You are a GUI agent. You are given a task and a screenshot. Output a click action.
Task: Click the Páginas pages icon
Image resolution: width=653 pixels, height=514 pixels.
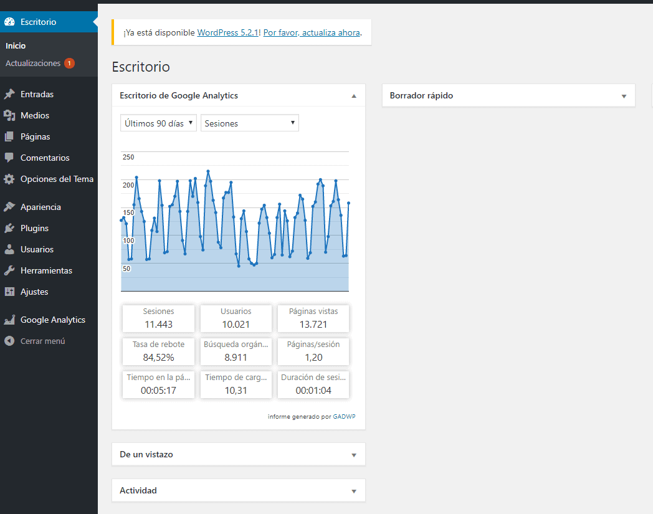(x=9, y=137)
